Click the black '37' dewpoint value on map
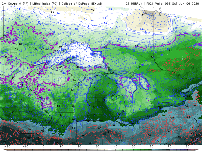Screen dimensions: 202x151 pyautogui.click(x=183, y=102)
